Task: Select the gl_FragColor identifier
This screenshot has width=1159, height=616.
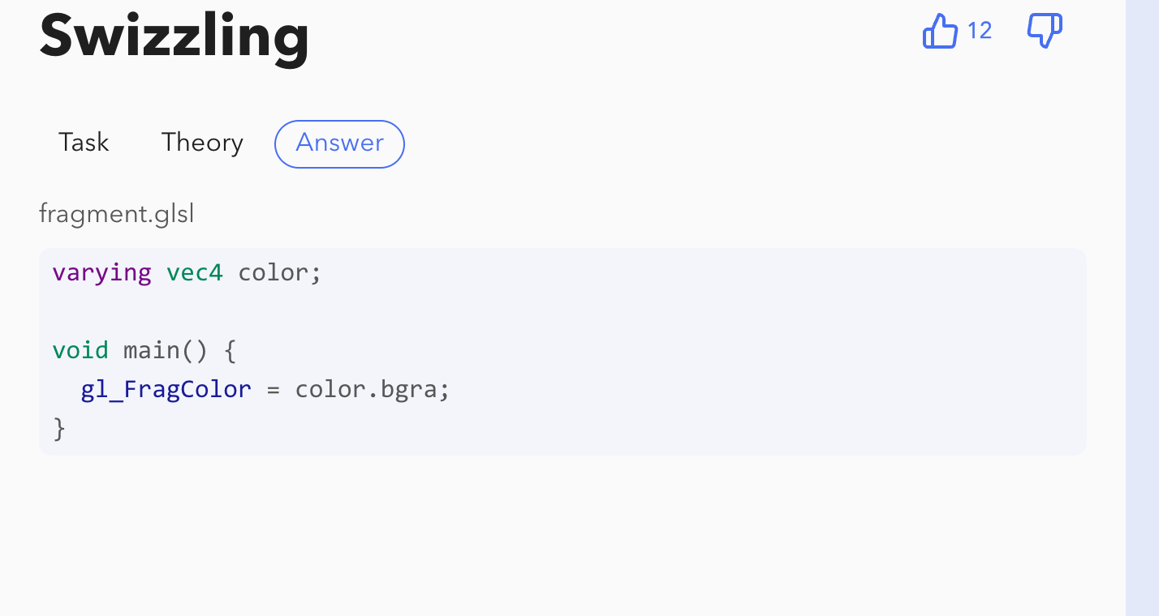Action: pos(166,390)
